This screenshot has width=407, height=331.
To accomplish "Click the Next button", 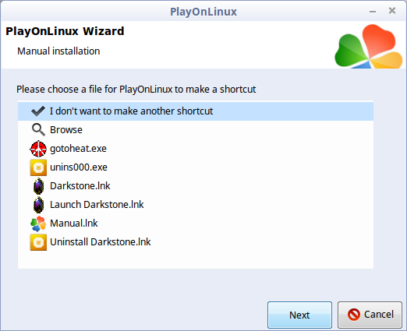I will pyautogui.click(x=299, y=315).
